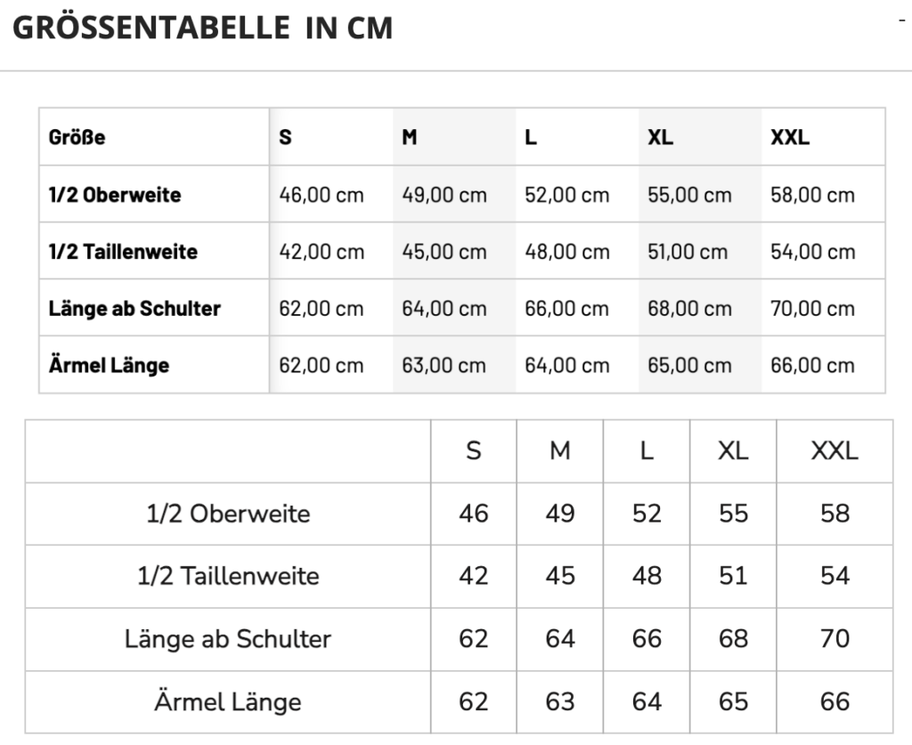Click the value 68 in lower table
The width and height of the screenshot is (912, 745).
pos(733,639)
